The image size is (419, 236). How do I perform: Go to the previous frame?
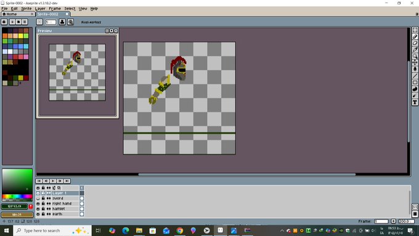tap(46, 181)
